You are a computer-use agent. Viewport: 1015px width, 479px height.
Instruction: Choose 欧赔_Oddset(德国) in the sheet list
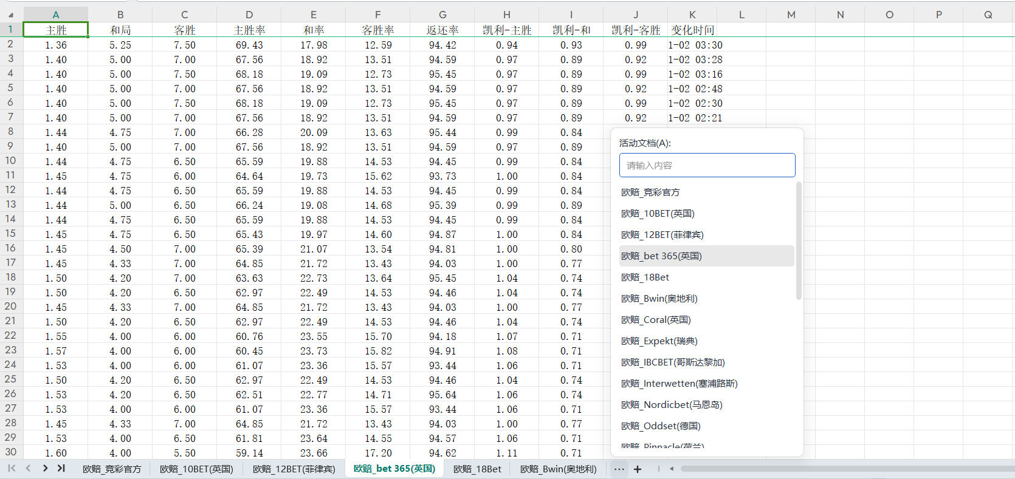point(706,426)
